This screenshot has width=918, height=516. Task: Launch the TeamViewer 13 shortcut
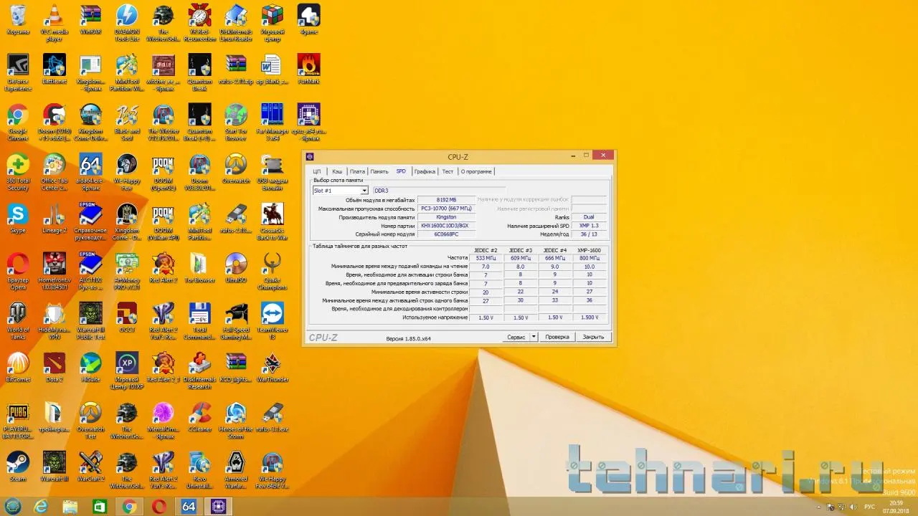point(272,314)
